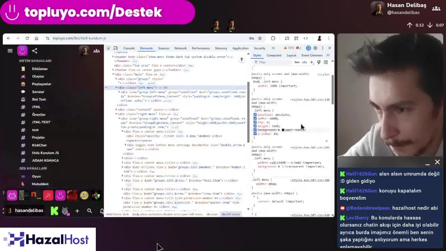Switch to the Console tab
The image size is (446, 251).
point(129,48)
